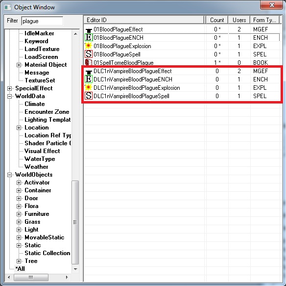Screen dimensions: 286x286
Task: Click the DLC1nVampireBloodPlagueExplosion explosion icon
Action: tap(89, 87)
